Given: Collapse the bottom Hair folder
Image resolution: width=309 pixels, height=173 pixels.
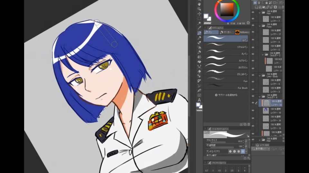Looking at the screenshot, I should coord(259,140).
